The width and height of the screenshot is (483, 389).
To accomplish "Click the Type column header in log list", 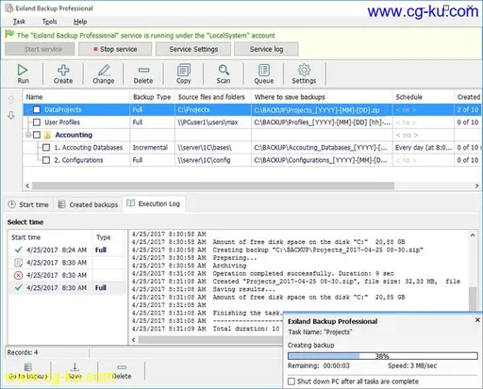I will pyautogui.click(x=109, y=237).
